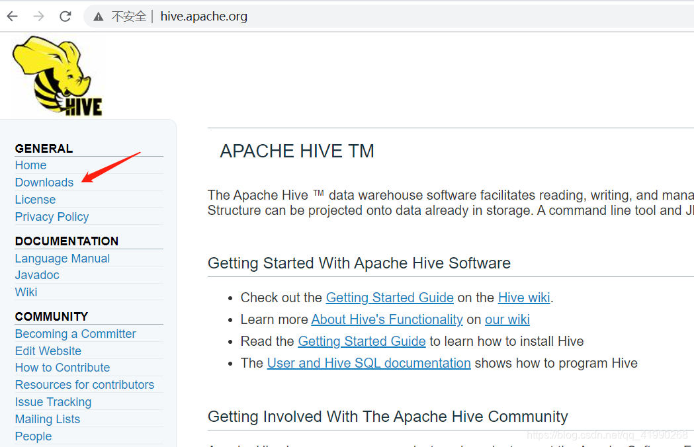The width and height of the screenshot is (694, 447).
Task: Open the Edit Website link
Action: (48, 351)
